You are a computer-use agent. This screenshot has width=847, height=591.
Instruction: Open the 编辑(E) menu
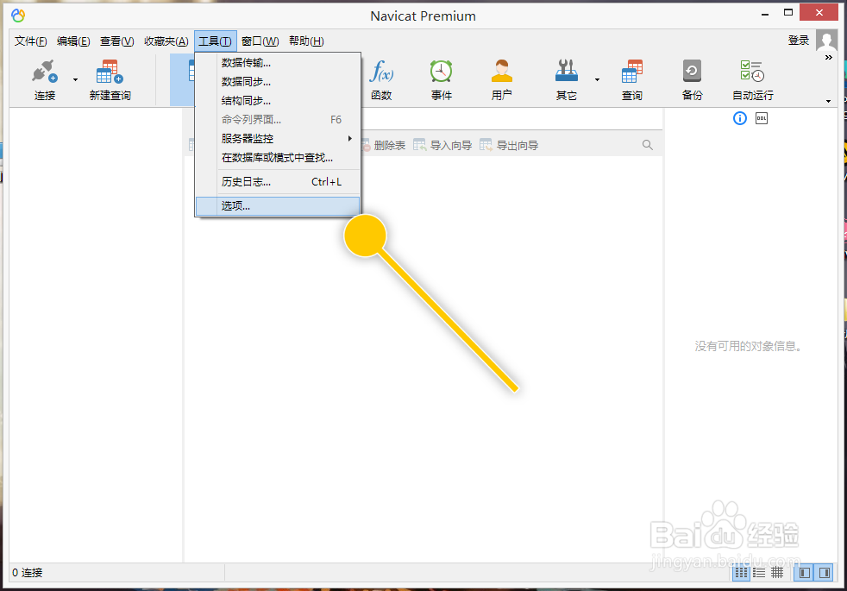pyautogui.click(x=73, y=41)
